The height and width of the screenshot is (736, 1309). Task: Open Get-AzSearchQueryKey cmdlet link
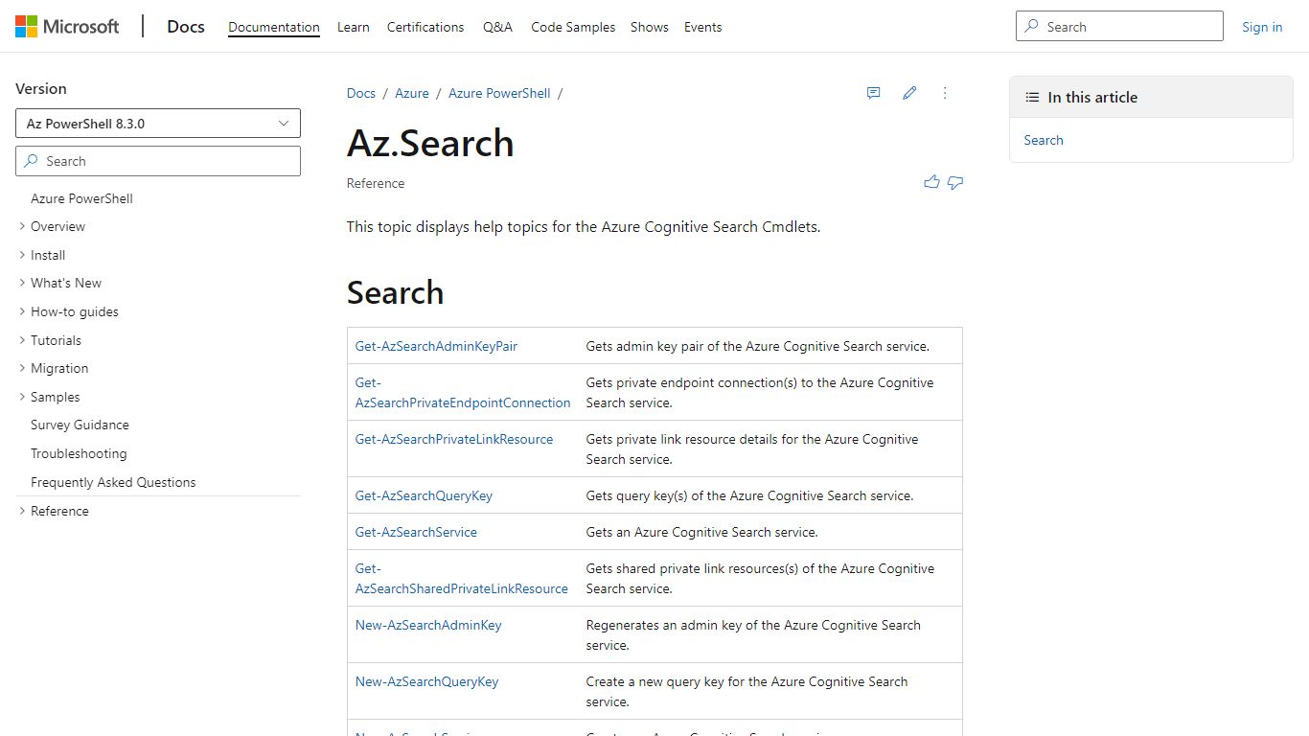pos(424,495)
